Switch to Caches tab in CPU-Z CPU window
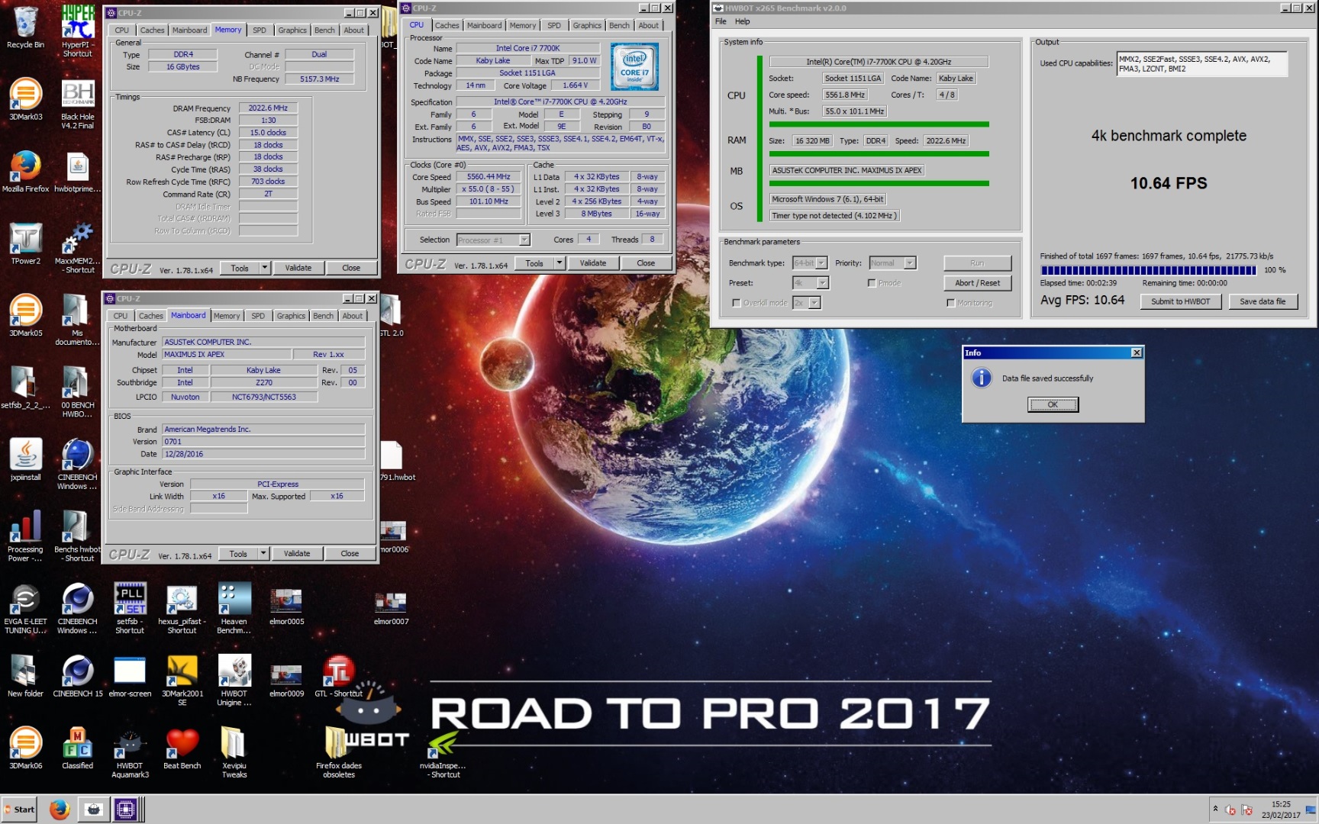This screenshot has height=824, width=1319. (447, 25)
